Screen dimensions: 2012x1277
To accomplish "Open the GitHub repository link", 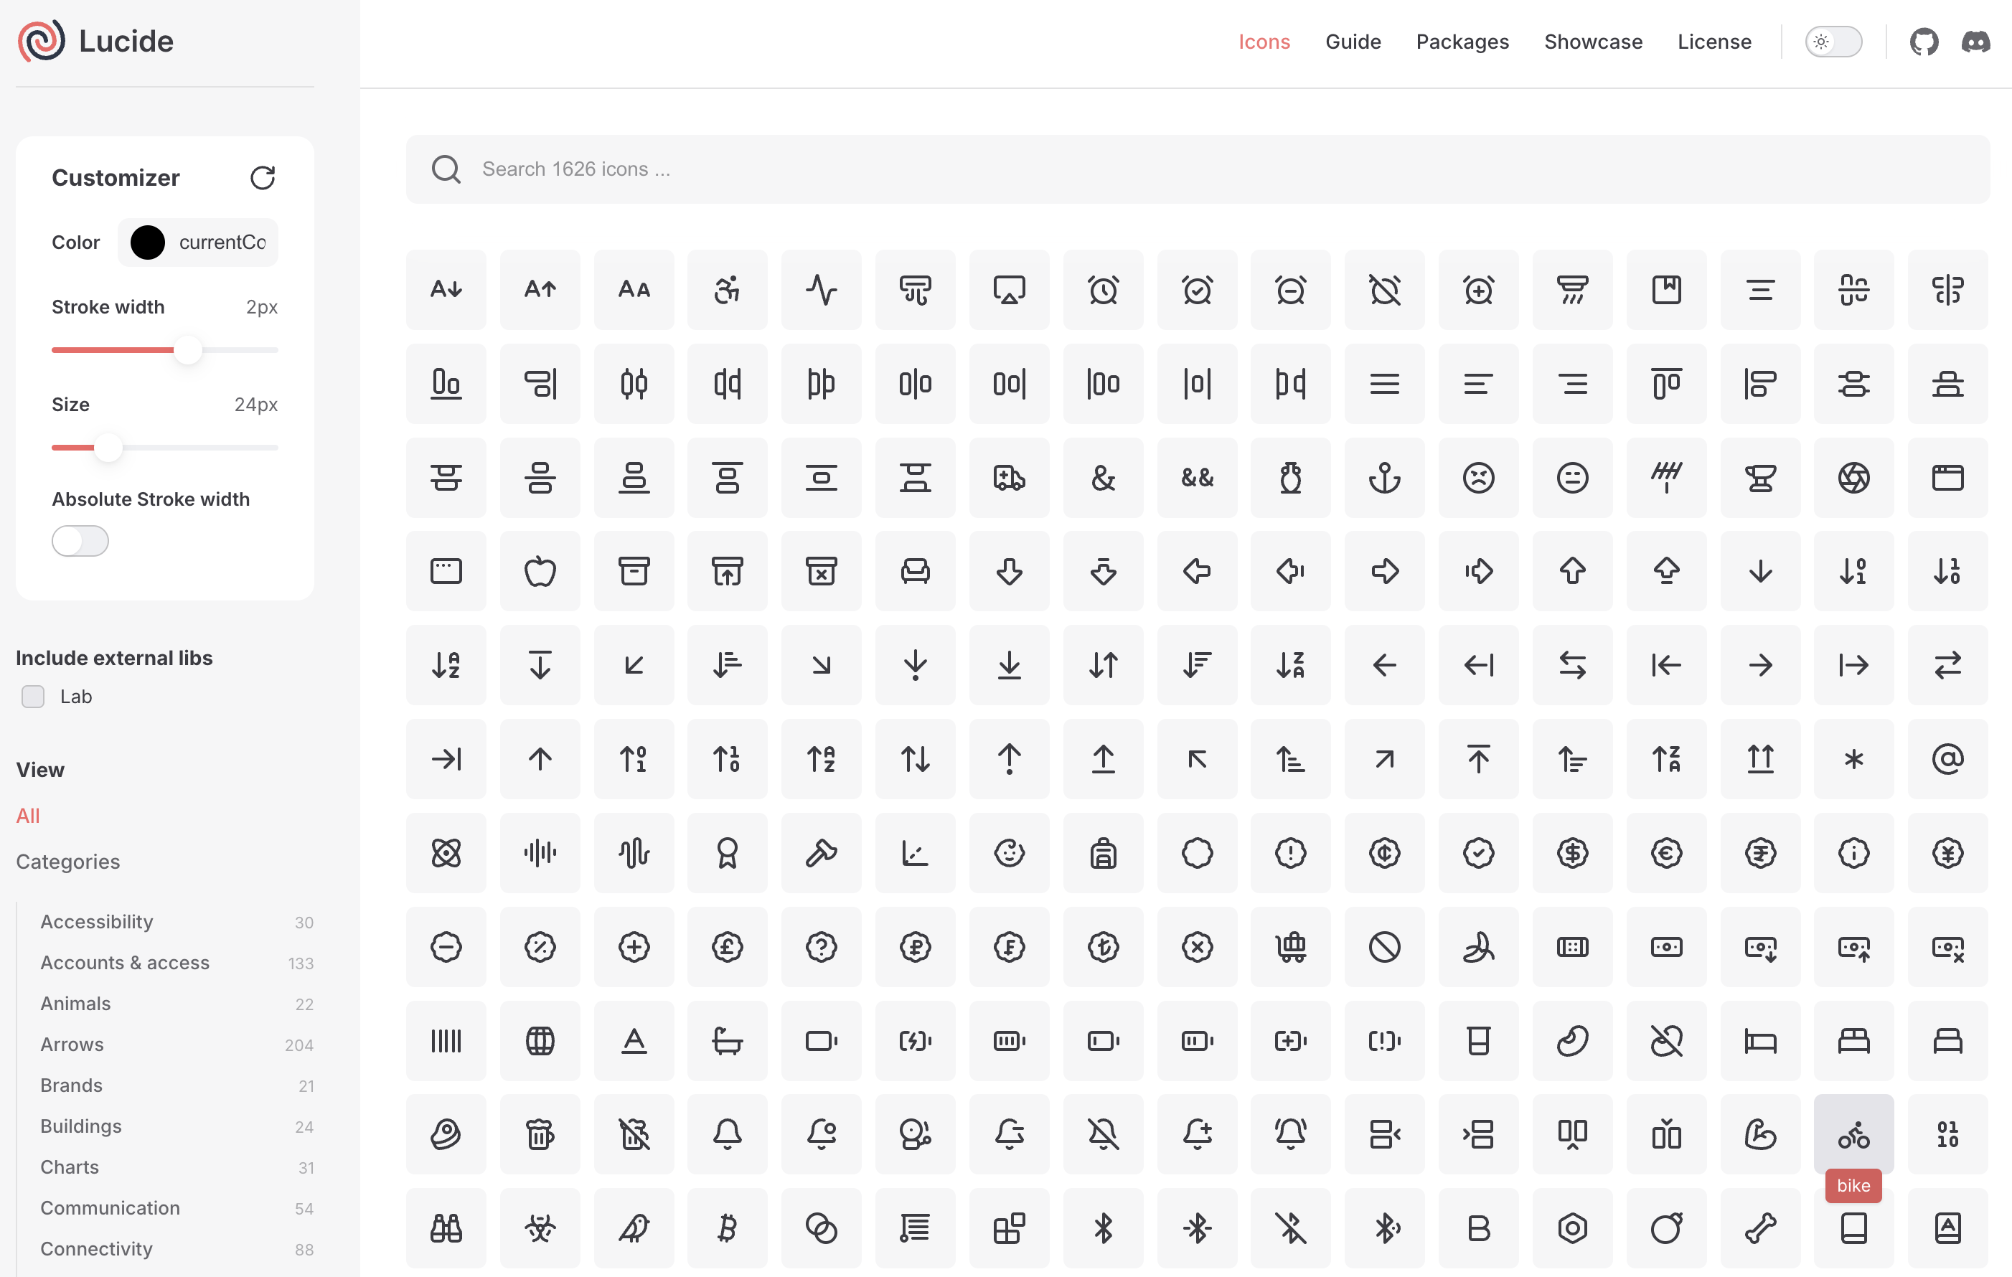I will click(1924, 42).
